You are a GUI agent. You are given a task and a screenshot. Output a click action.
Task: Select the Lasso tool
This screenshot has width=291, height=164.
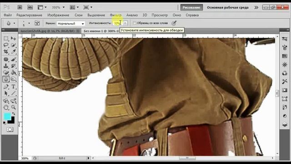pyautogui.click(x=6, y=45)
